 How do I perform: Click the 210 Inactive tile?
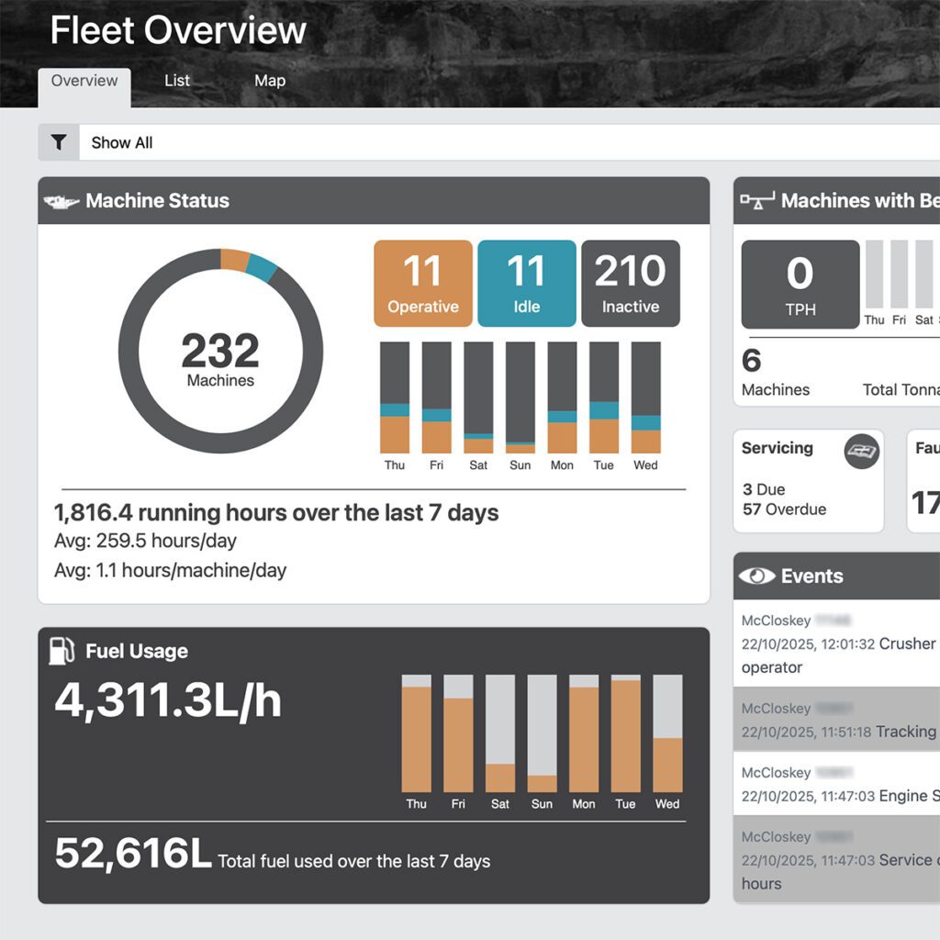(631, 284)
